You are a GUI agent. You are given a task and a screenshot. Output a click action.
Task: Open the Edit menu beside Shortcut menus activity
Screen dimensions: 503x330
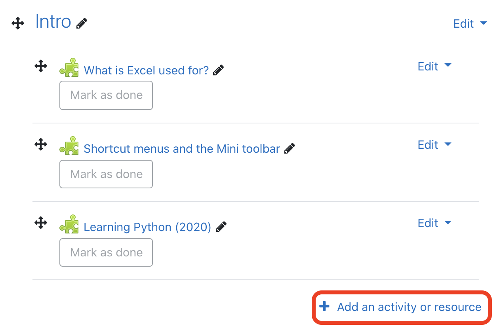[434, 144]
